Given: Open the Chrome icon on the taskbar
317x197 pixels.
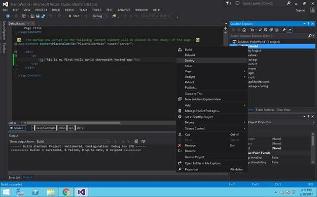Looking at the screenshot, I should [66, 192].
